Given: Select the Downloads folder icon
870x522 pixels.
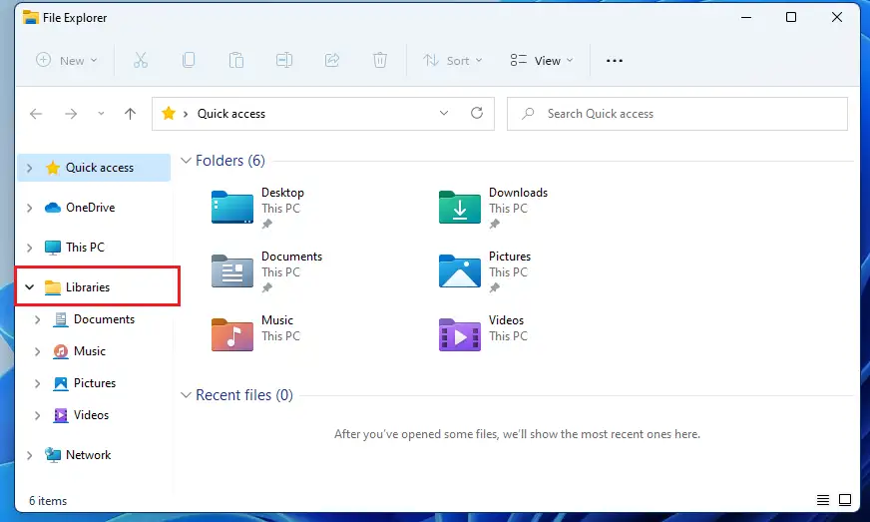Looking at the screenshot, I should pyautogui.click(x=459, y=207).
